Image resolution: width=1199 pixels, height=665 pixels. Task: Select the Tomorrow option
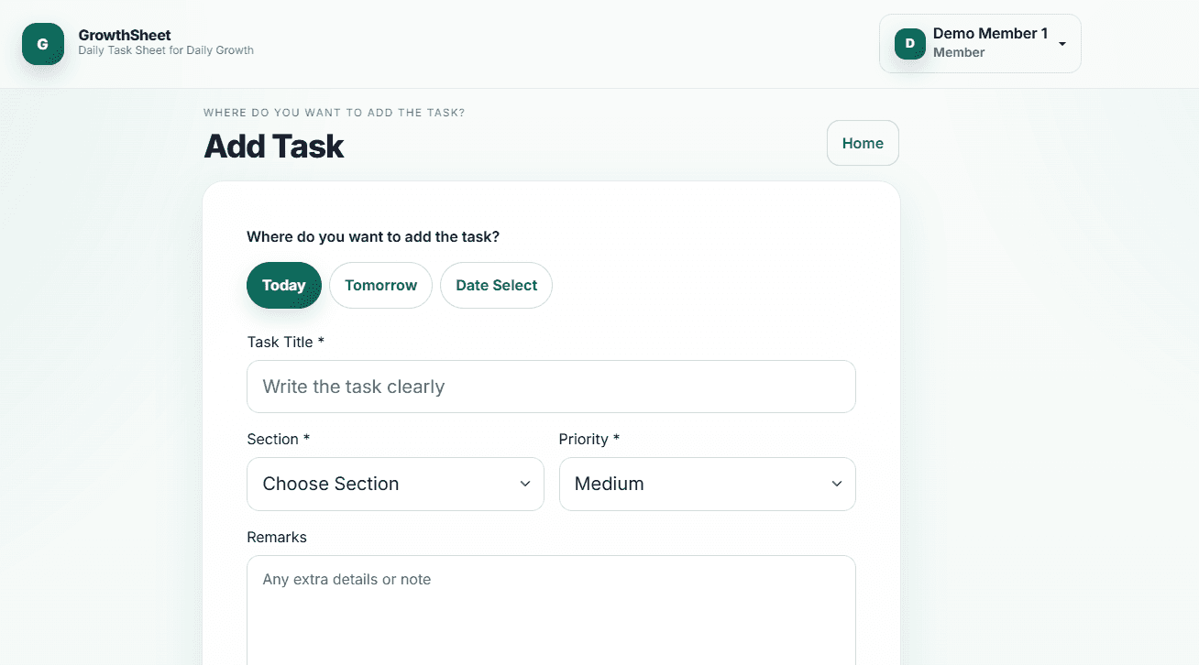[x=380, y=285]
